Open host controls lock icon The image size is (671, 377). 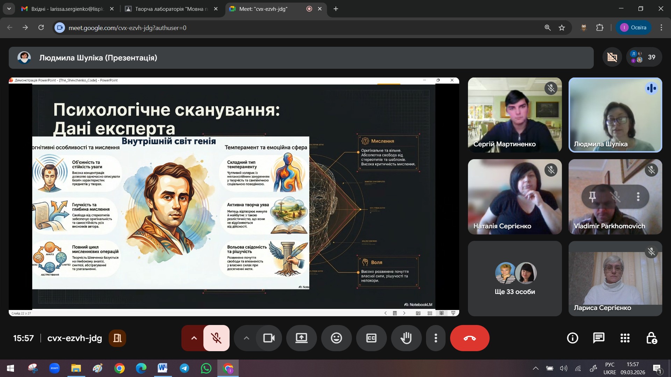[x=651, y=338]
